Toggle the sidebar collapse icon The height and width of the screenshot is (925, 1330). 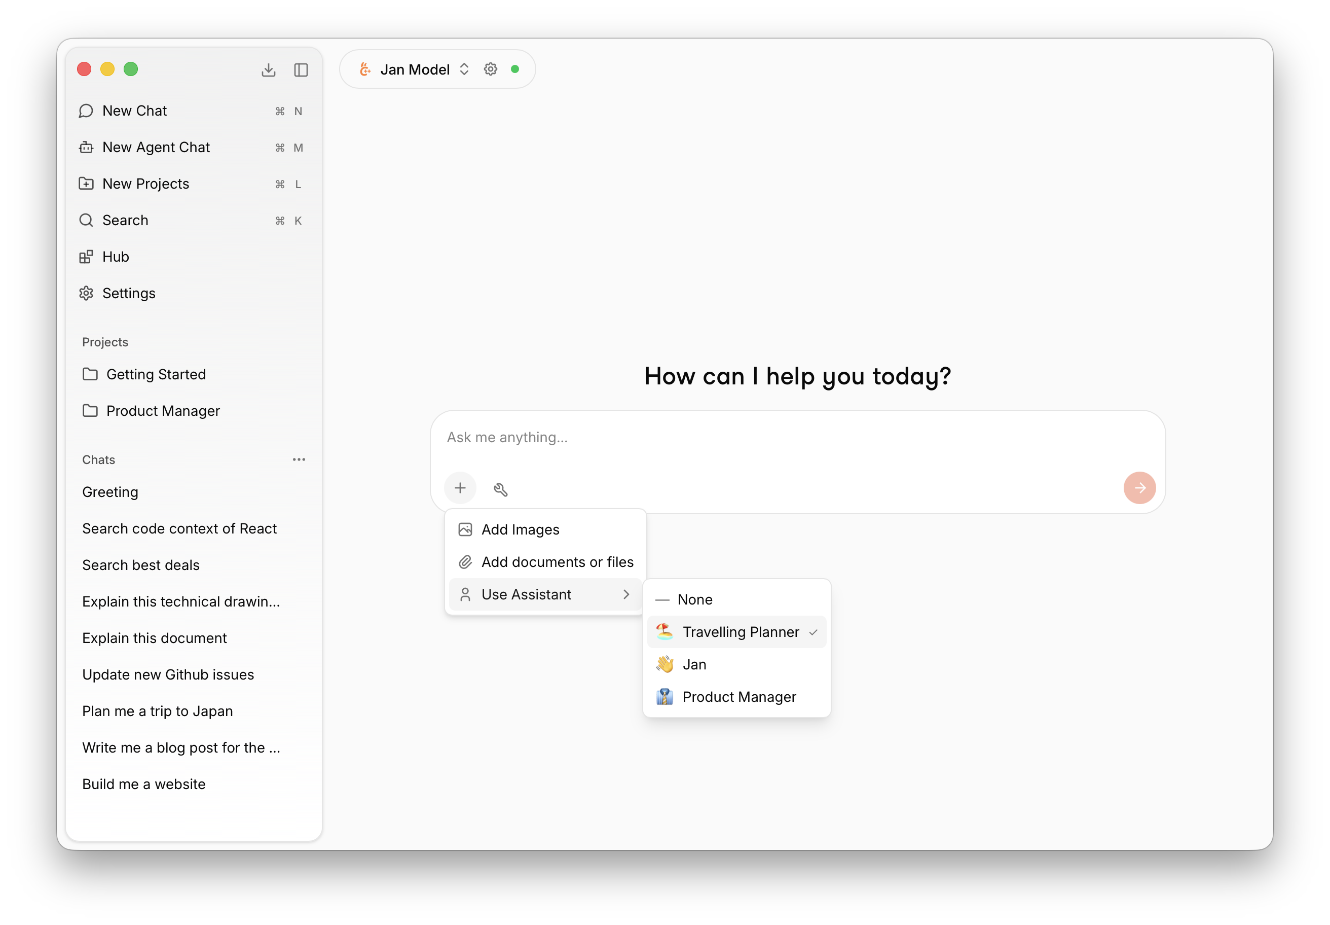click(301, 69)
